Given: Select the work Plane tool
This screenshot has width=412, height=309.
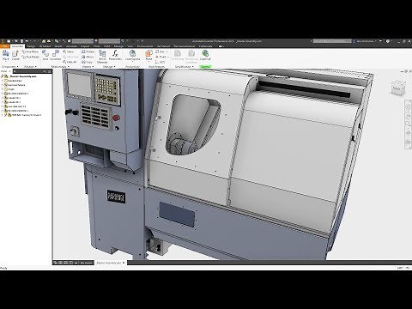Looking at the screenshot, I should [148, 55].
